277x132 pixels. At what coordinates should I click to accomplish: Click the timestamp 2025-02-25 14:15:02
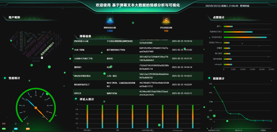(182, 50)
